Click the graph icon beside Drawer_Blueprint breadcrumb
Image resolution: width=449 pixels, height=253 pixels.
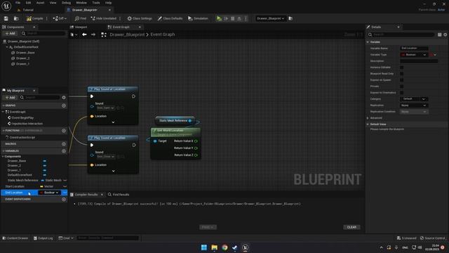[x=104, y=34]
